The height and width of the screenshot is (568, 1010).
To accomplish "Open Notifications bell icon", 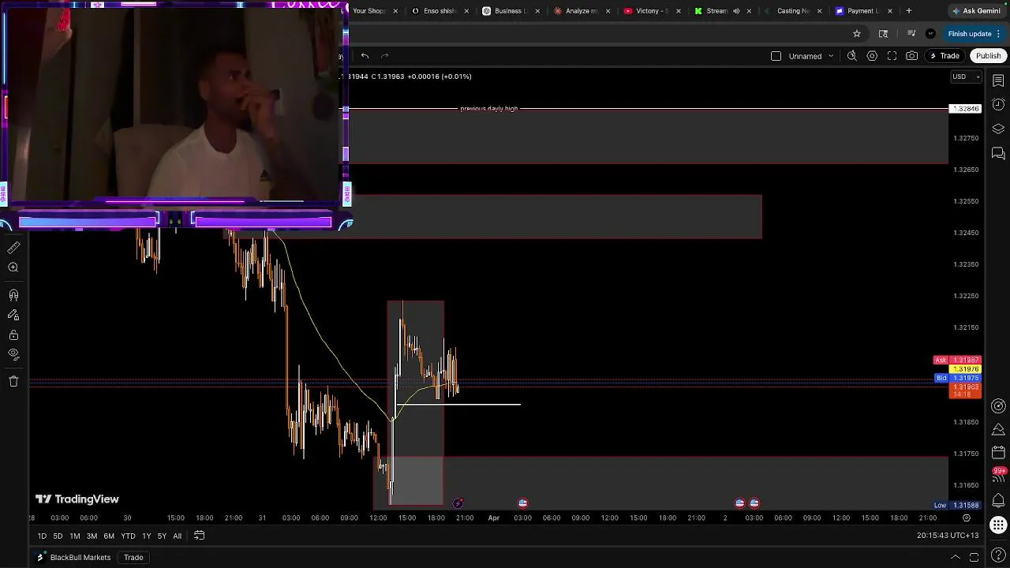I will [x=998, y=500].
